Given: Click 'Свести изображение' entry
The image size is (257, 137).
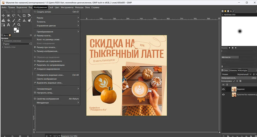Looking at the screenshot, I should (57, 79).
